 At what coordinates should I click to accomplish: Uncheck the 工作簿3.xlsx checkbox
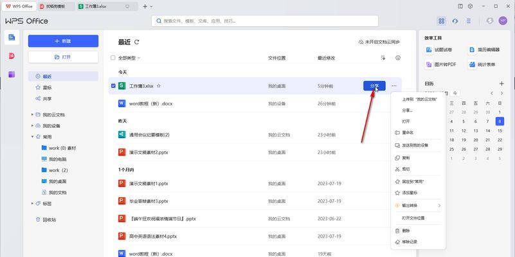(x=113, y=85)
